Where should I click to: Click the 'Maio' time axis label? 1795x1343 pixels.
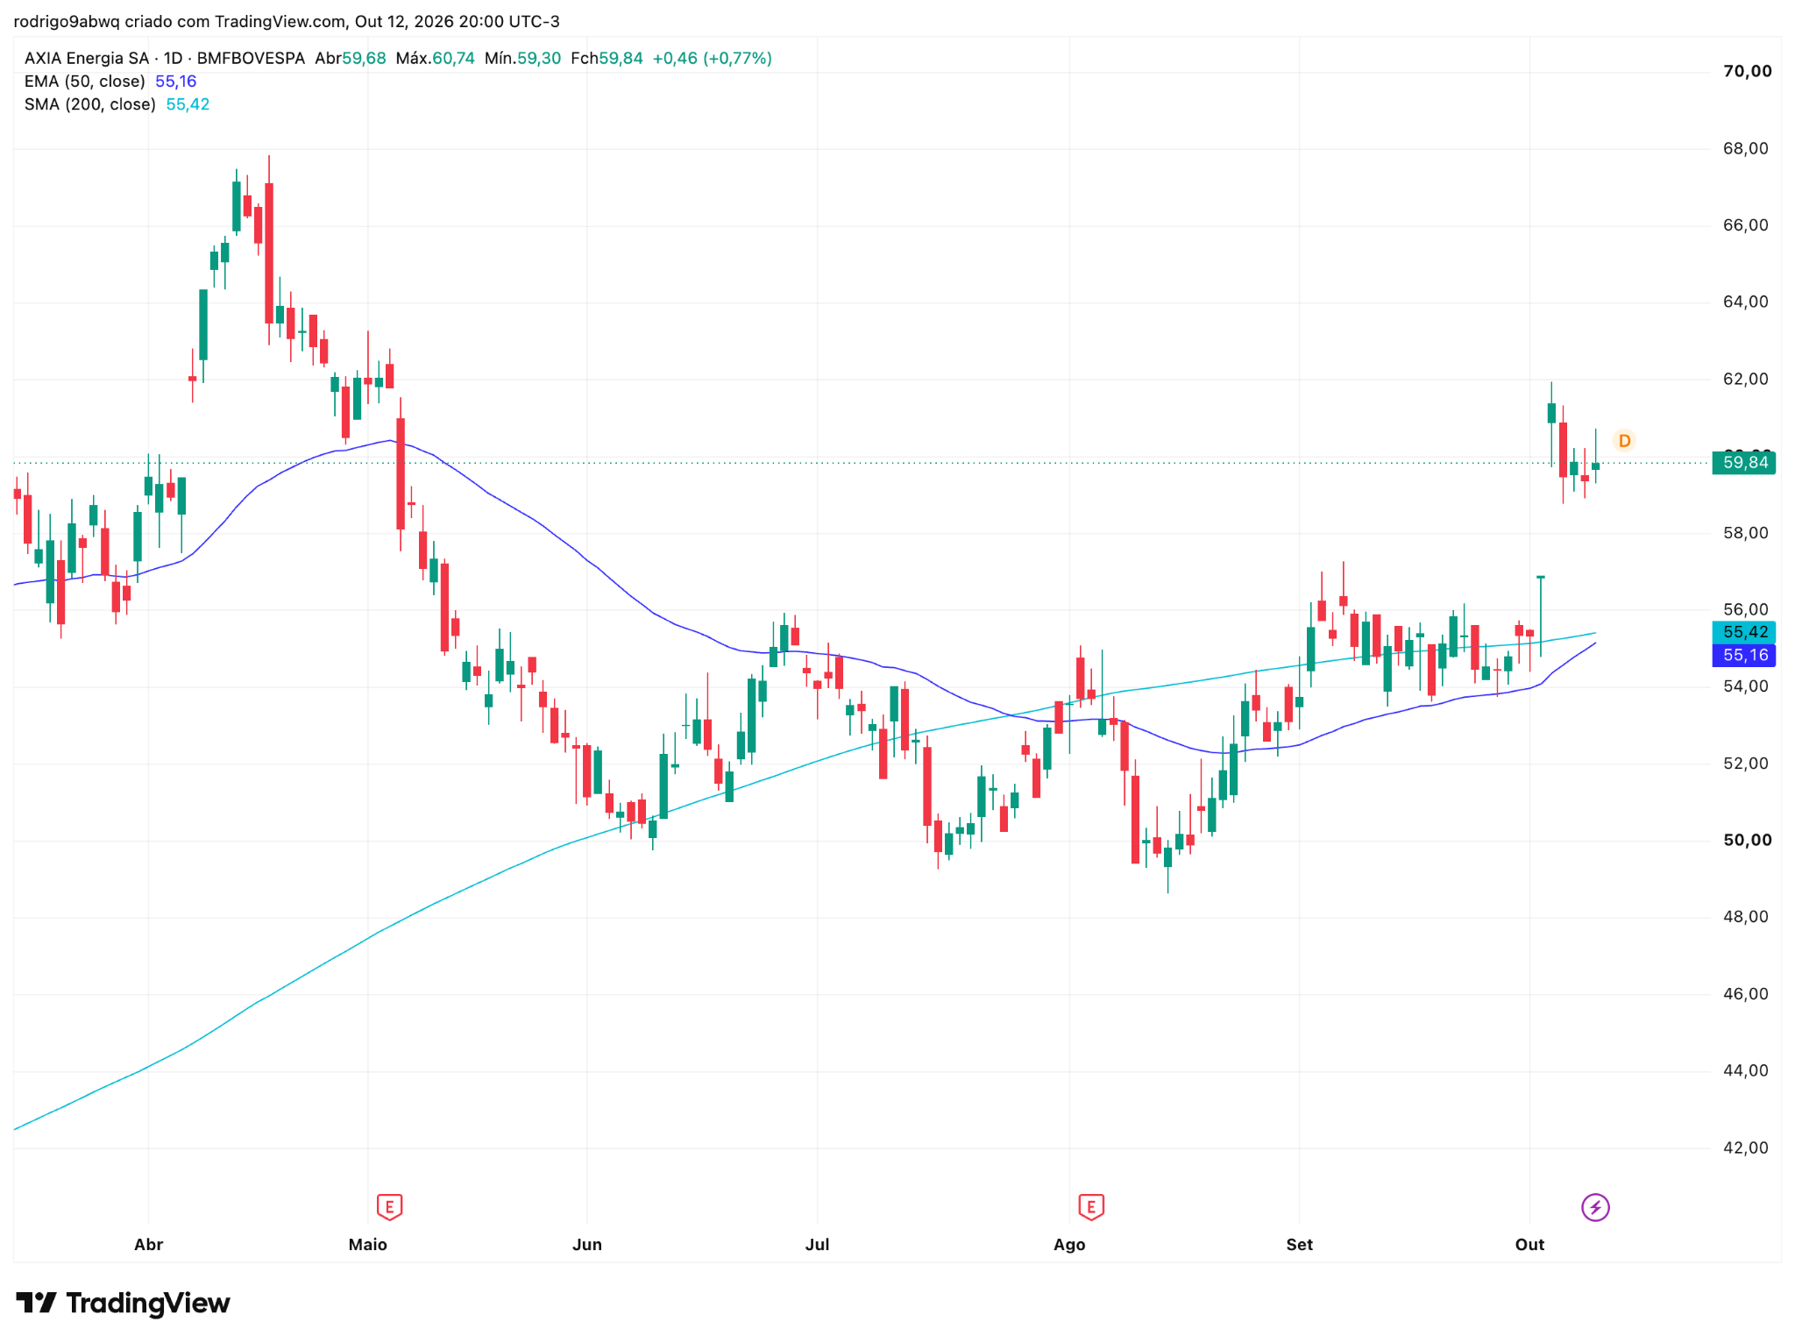(x=367, y=1244)
